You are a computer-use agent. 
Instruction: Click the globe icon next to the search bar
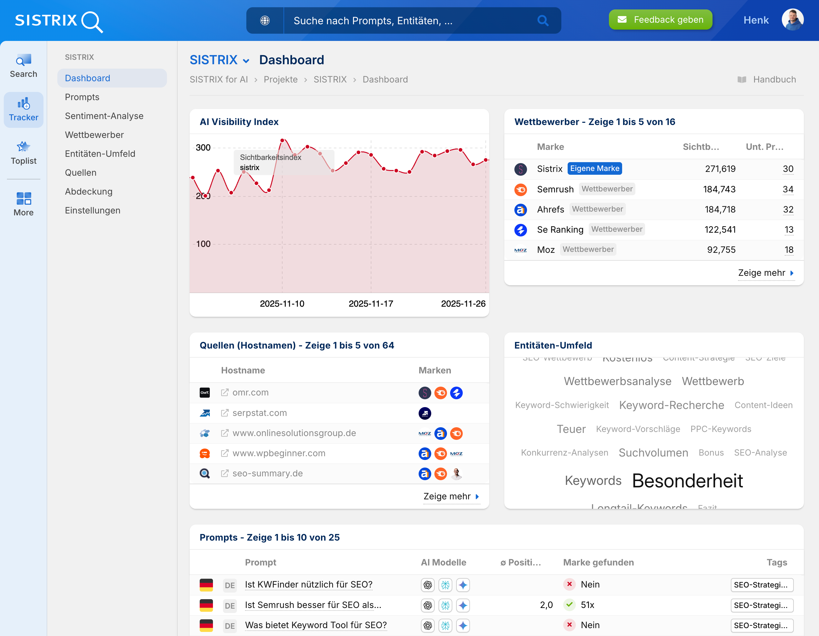(x=265, y=20)
